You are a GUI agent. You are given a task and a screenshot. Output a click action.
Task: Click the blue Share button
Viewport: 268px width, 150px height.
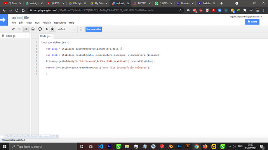click(252, 22)
